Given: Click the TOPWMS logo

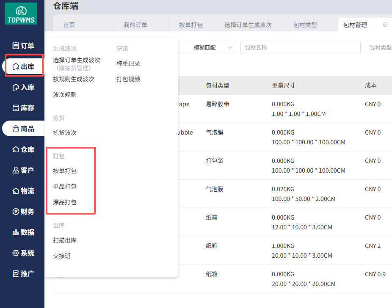Looking at the screenshot, I should (x=21, y=14).
